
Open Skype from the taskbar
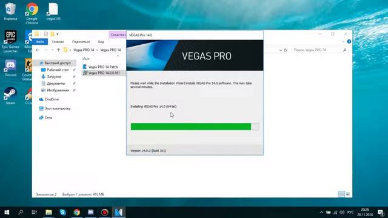tap(62, 212)
